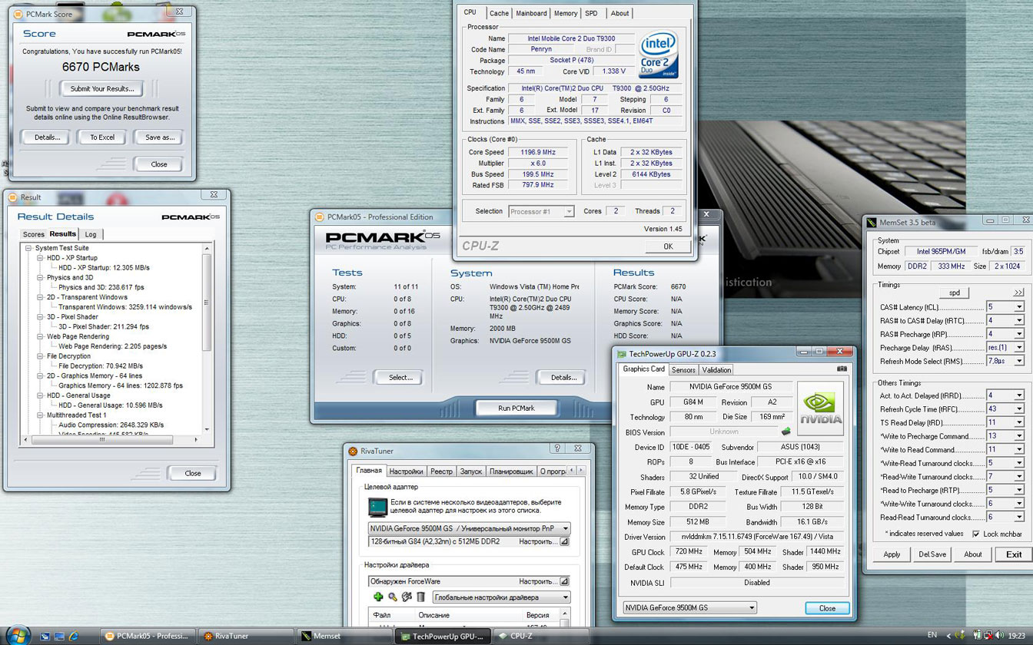Open ForceWare customize triangle button in RivaTuner
This screenshot has height=645, width=1033.
tap(564, 581)
